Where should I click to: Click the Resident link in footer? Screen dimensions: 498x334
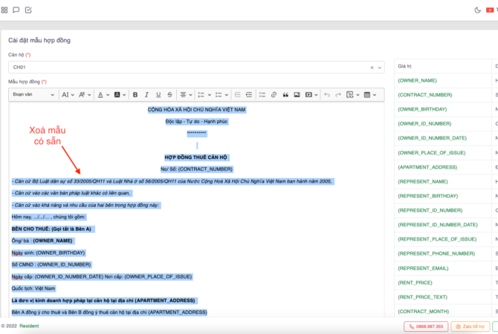(x=29, y=326)
